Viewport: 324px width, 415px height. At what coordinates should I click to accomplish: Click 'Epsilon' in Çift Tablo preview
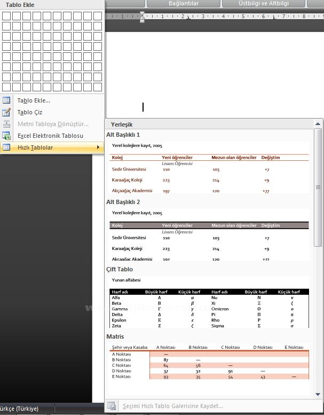pyautogui.click(x=119, y=320)
